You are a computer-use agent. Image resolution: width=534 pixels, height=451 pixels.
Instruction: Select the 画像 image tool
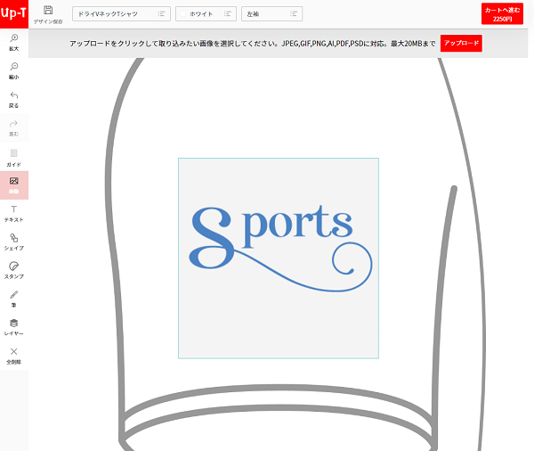13,184
